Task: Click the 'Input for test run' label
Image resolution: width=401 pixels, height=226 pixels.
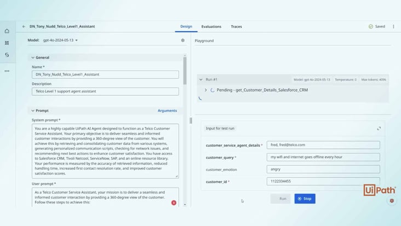Action: pyautogui.click(x=220, y=129)
